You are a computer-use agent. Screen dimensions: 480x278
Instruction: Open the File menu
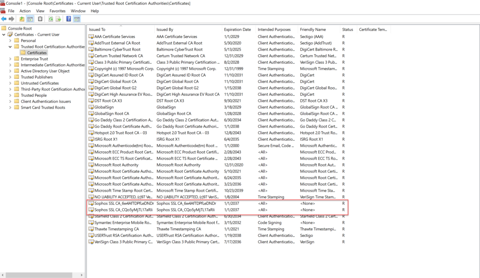click(11, 11)
